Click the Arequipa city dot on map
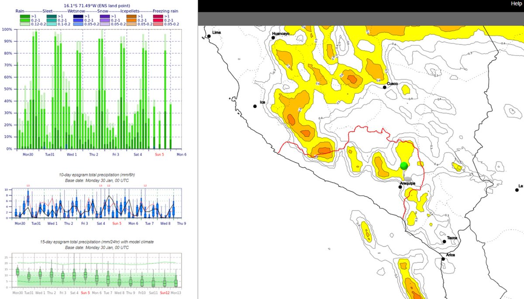 tap(400, 187)
